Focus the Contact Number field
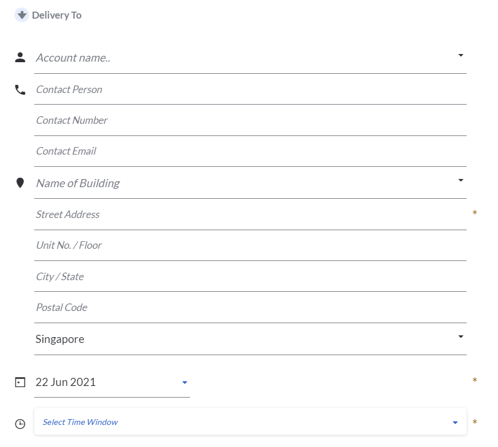 tap(250, 120)
